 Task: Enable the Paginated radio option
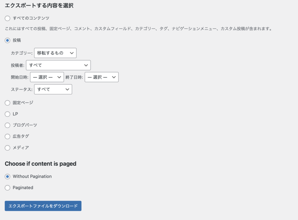tap(8, 188)
